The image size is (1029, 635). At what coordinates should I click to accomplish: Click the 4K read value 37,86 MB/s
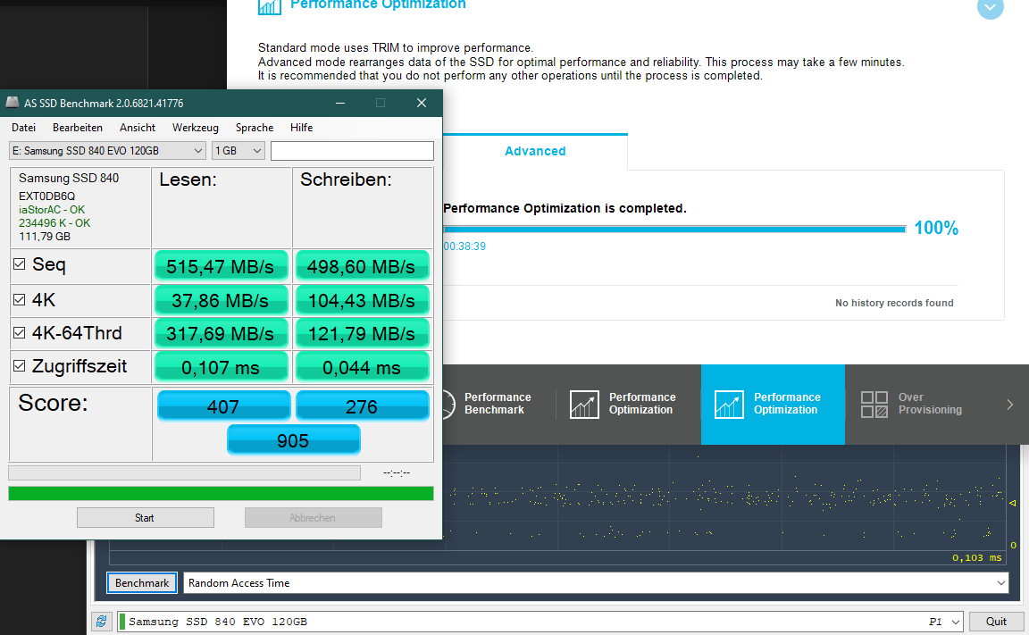[x=221, y=300]
